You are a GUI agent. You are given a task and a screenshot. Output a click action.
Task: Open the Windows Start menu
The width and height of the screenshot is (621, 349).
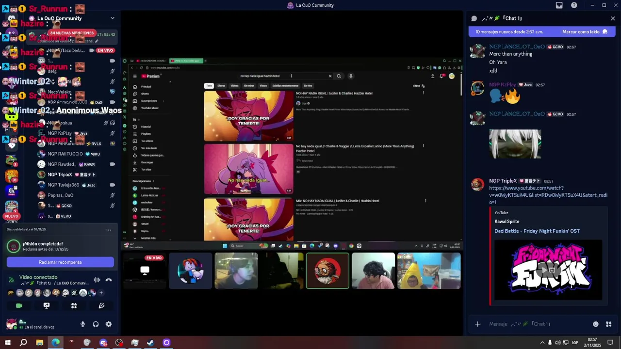[x=7, y=343]
